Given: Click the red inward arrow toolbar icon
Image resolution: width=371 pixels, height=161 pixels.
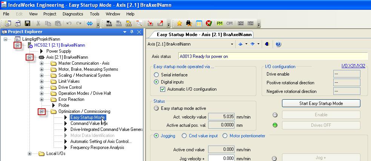Looking at the screenshot, I should point(150,23).
